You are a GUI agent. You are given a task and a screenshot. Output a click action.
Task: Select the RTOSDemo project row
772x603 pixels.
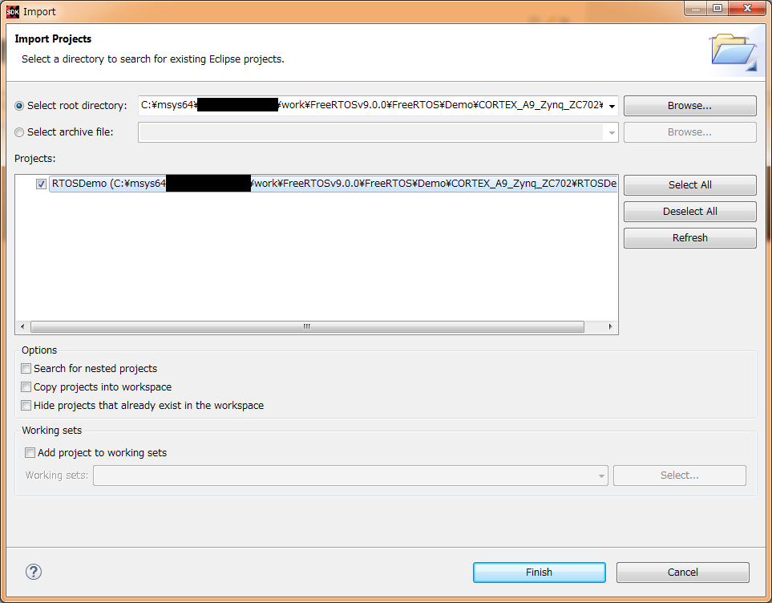point(333,184)
